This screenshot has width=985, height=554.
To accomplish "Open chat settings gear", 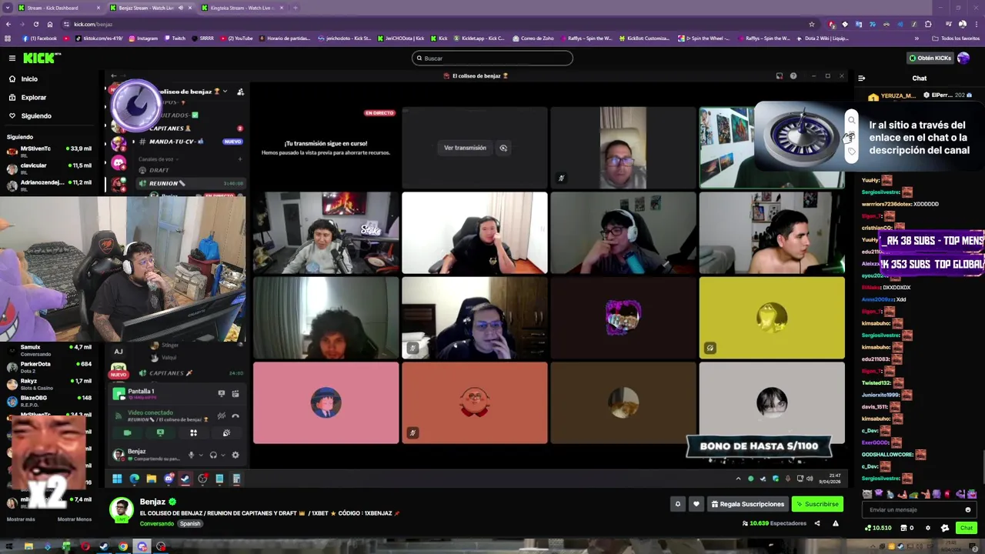I will point(927,528).
